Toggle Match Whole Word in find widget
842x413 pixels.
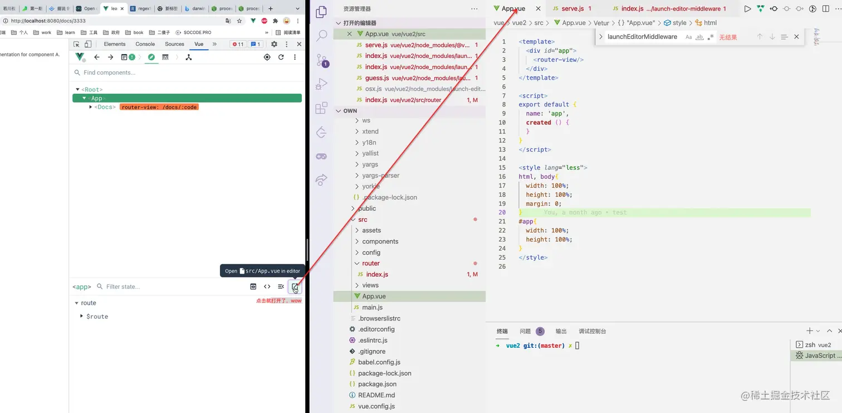tap(700, 37)
